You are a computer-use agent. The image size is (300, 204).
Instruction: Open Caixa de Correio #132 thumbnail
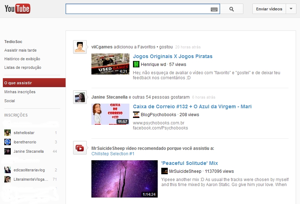pyautogui.click(x=110, y=114)
